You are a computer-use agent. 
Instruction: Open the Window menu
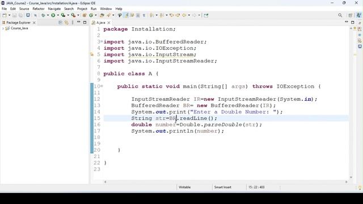point(106,9)
